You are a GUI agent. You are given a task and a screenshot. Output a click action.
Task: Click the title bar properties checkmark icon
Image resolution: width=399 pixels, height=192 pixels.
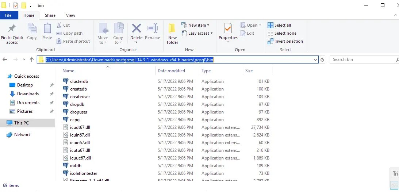click(x=16, y=5)
